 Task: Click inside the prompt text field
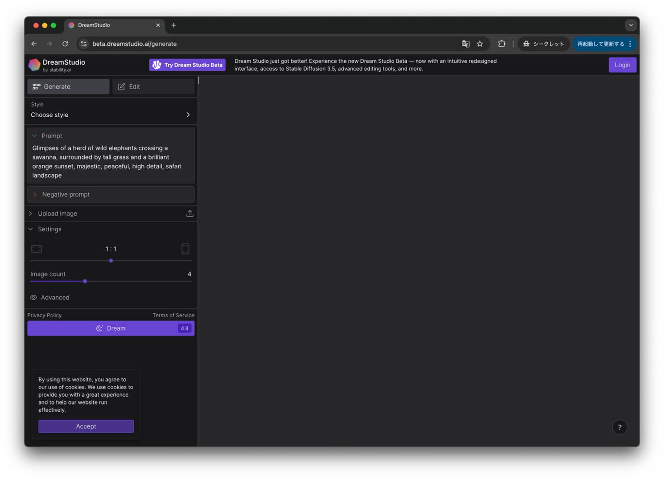[x=111, y=162]
